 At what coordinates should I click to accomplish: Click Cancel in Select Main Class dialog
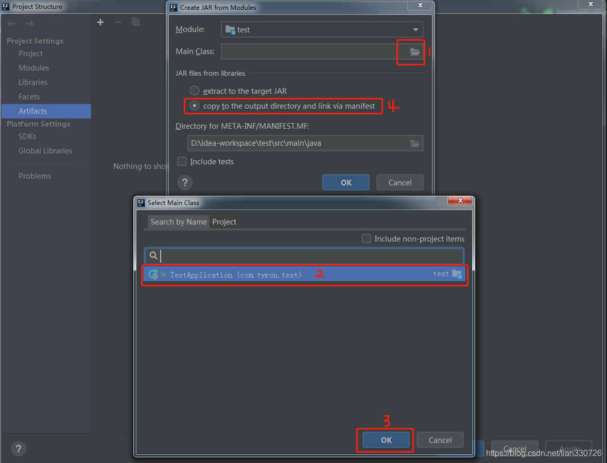click(x=440, y=440)
